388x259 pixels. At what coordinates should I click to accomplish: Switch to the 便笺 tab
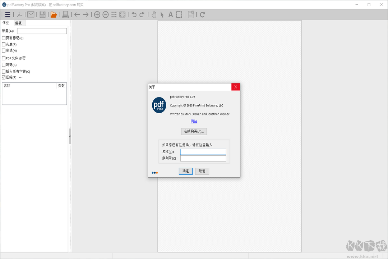pos(18,23)
